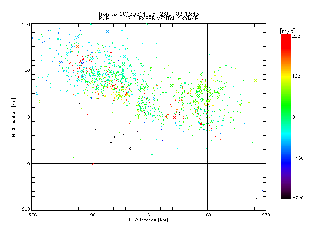This screenshot has height=234, width=313.
Task: Click the subtitle 'RwPretec (8p) EXPERIMENTAL SKYMAP'
Action: tap(148, 18)
